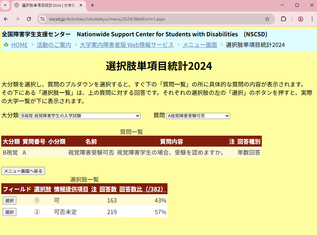Go to HOME breadcrumb link
The width and height of the screenshot is (317, 235).
(x=19, y=45)
